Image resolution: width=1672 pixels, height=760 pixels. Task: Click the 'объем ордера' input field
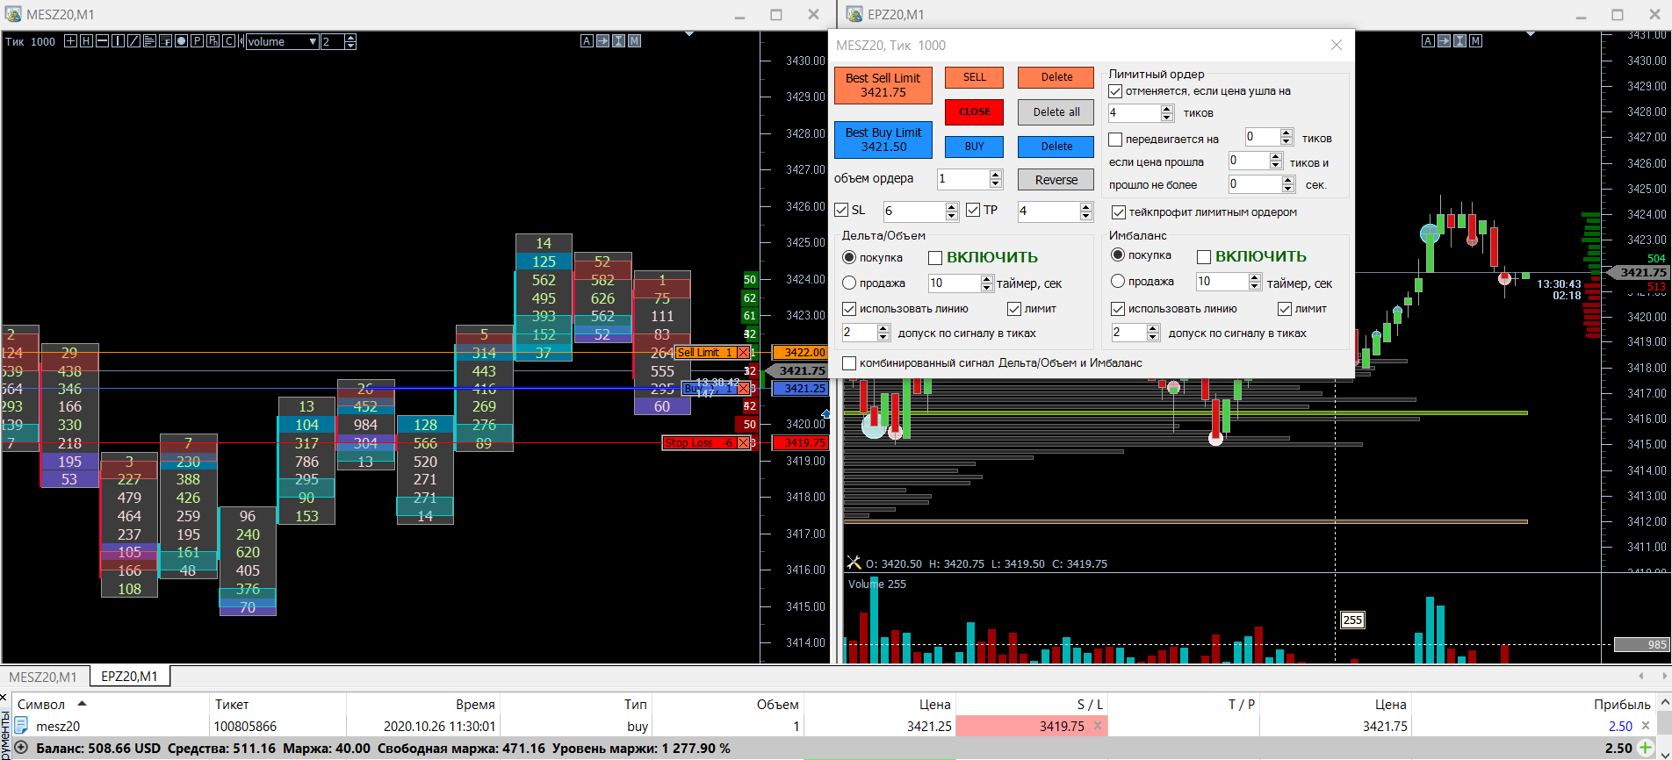(x=962, y=179)
